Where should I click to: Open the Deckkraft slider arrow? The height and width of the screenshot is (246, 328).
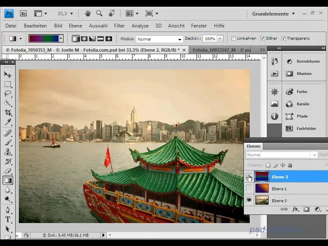(220, 39)
